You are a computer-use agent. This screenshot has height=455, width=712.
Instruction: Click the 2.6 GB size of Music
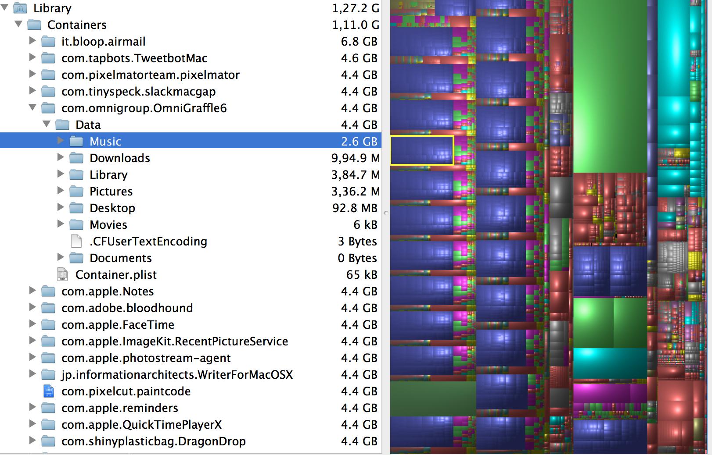[359, 142]
